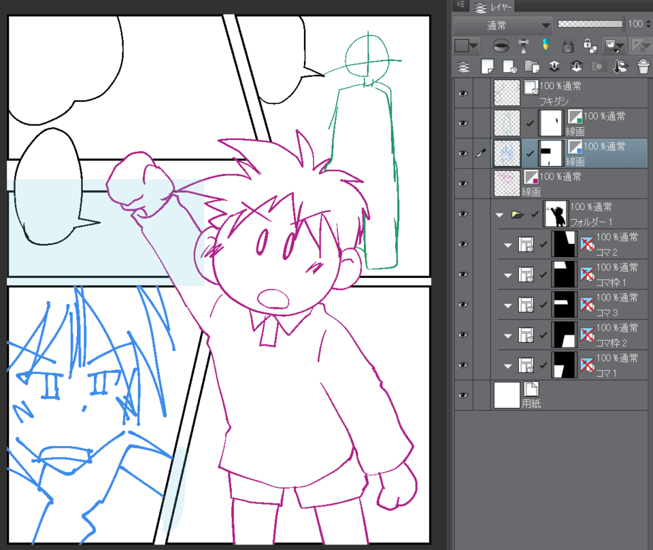The height and width of the screenshot is (550, 653).
Task: Select the green 線画 layer mask thumbnail
Action: tap(550, 123)
